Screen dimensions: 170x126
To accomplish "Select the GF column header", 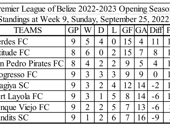I will pyautogui.click(x=127, y=30).
